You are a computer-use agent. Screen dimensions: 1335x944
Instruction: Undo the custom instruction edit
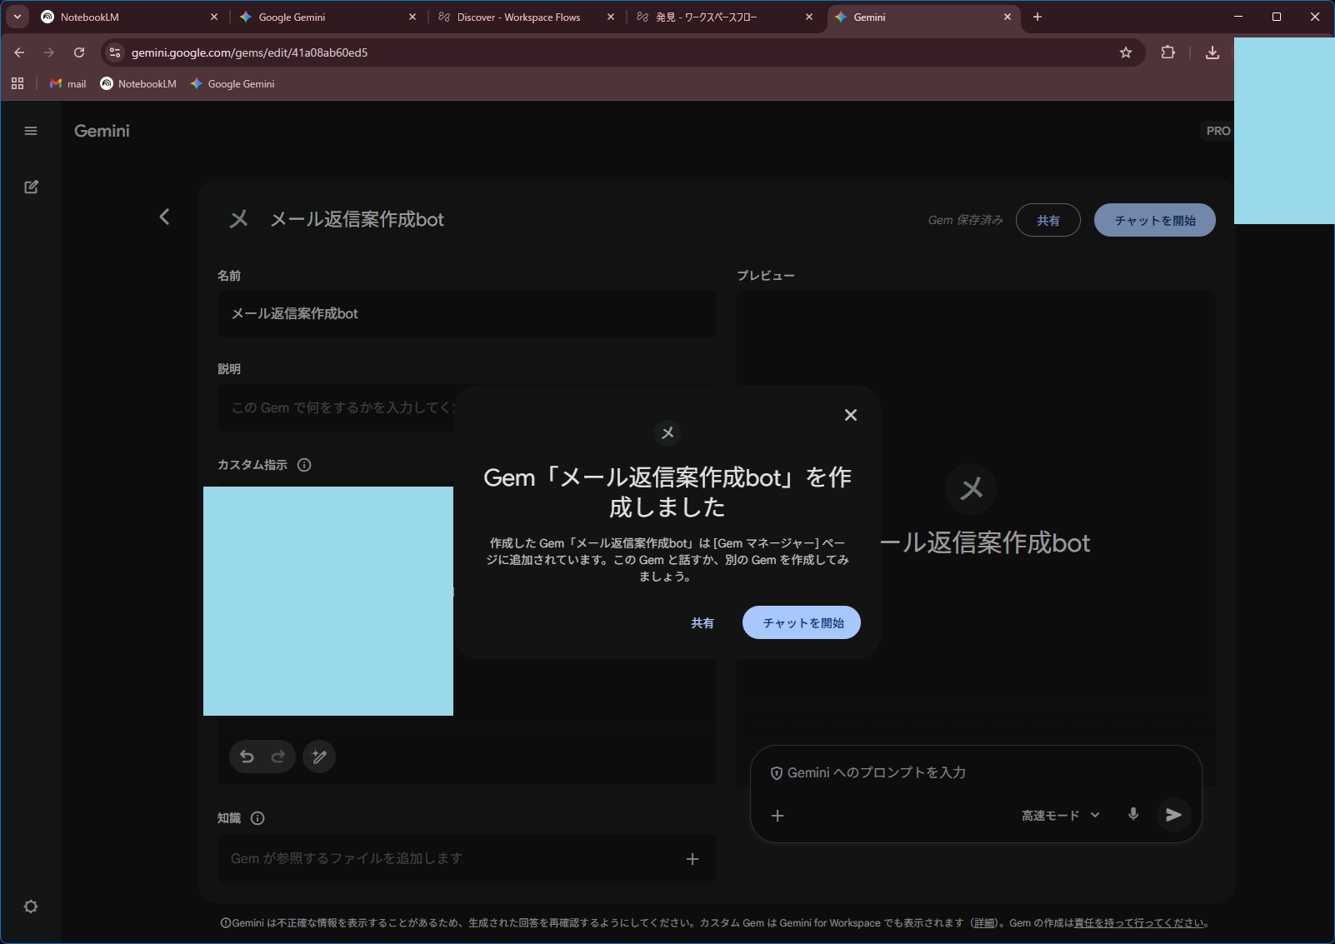point(247,757)
